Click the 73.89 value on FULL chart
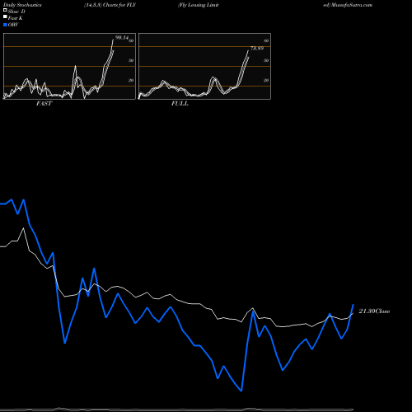The height and width of the screenshot is (412, 412). pos(257,49)
